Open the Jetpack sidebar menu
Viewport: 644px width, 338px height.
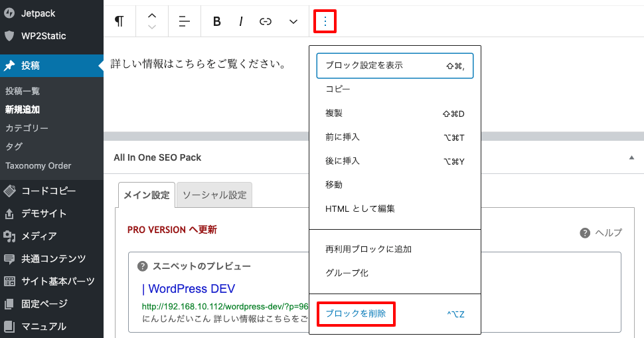click(39, 13)
